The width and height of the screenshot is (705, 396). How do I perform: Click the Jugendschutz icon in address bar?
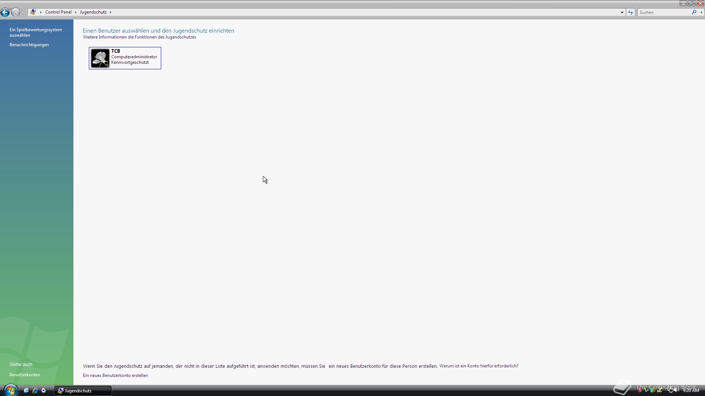[x=33, y=12]
